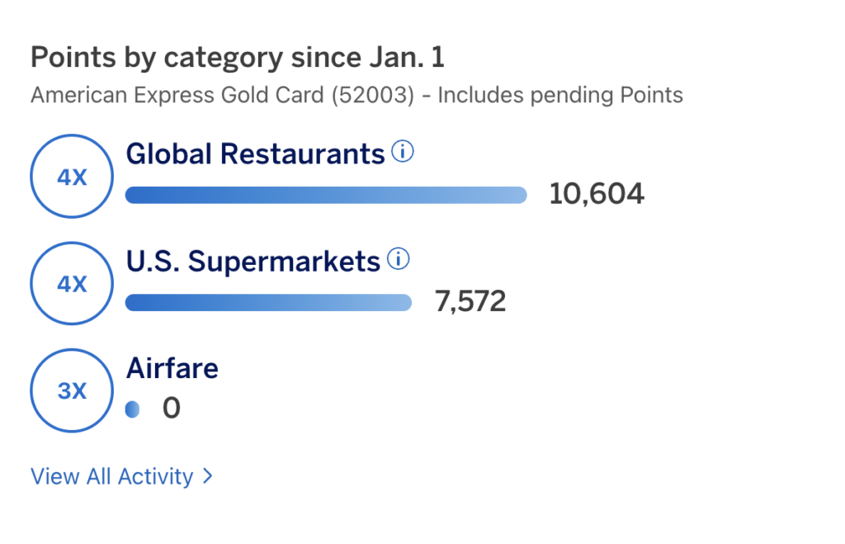The image size is (845, 544).
Task: Click the Global Restaurants info icon
Action: click(403, 151)
